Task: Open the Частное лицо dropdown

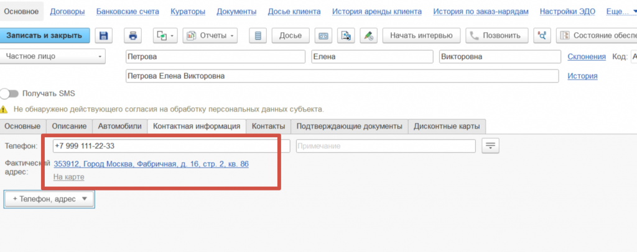Action: (53, 57)
